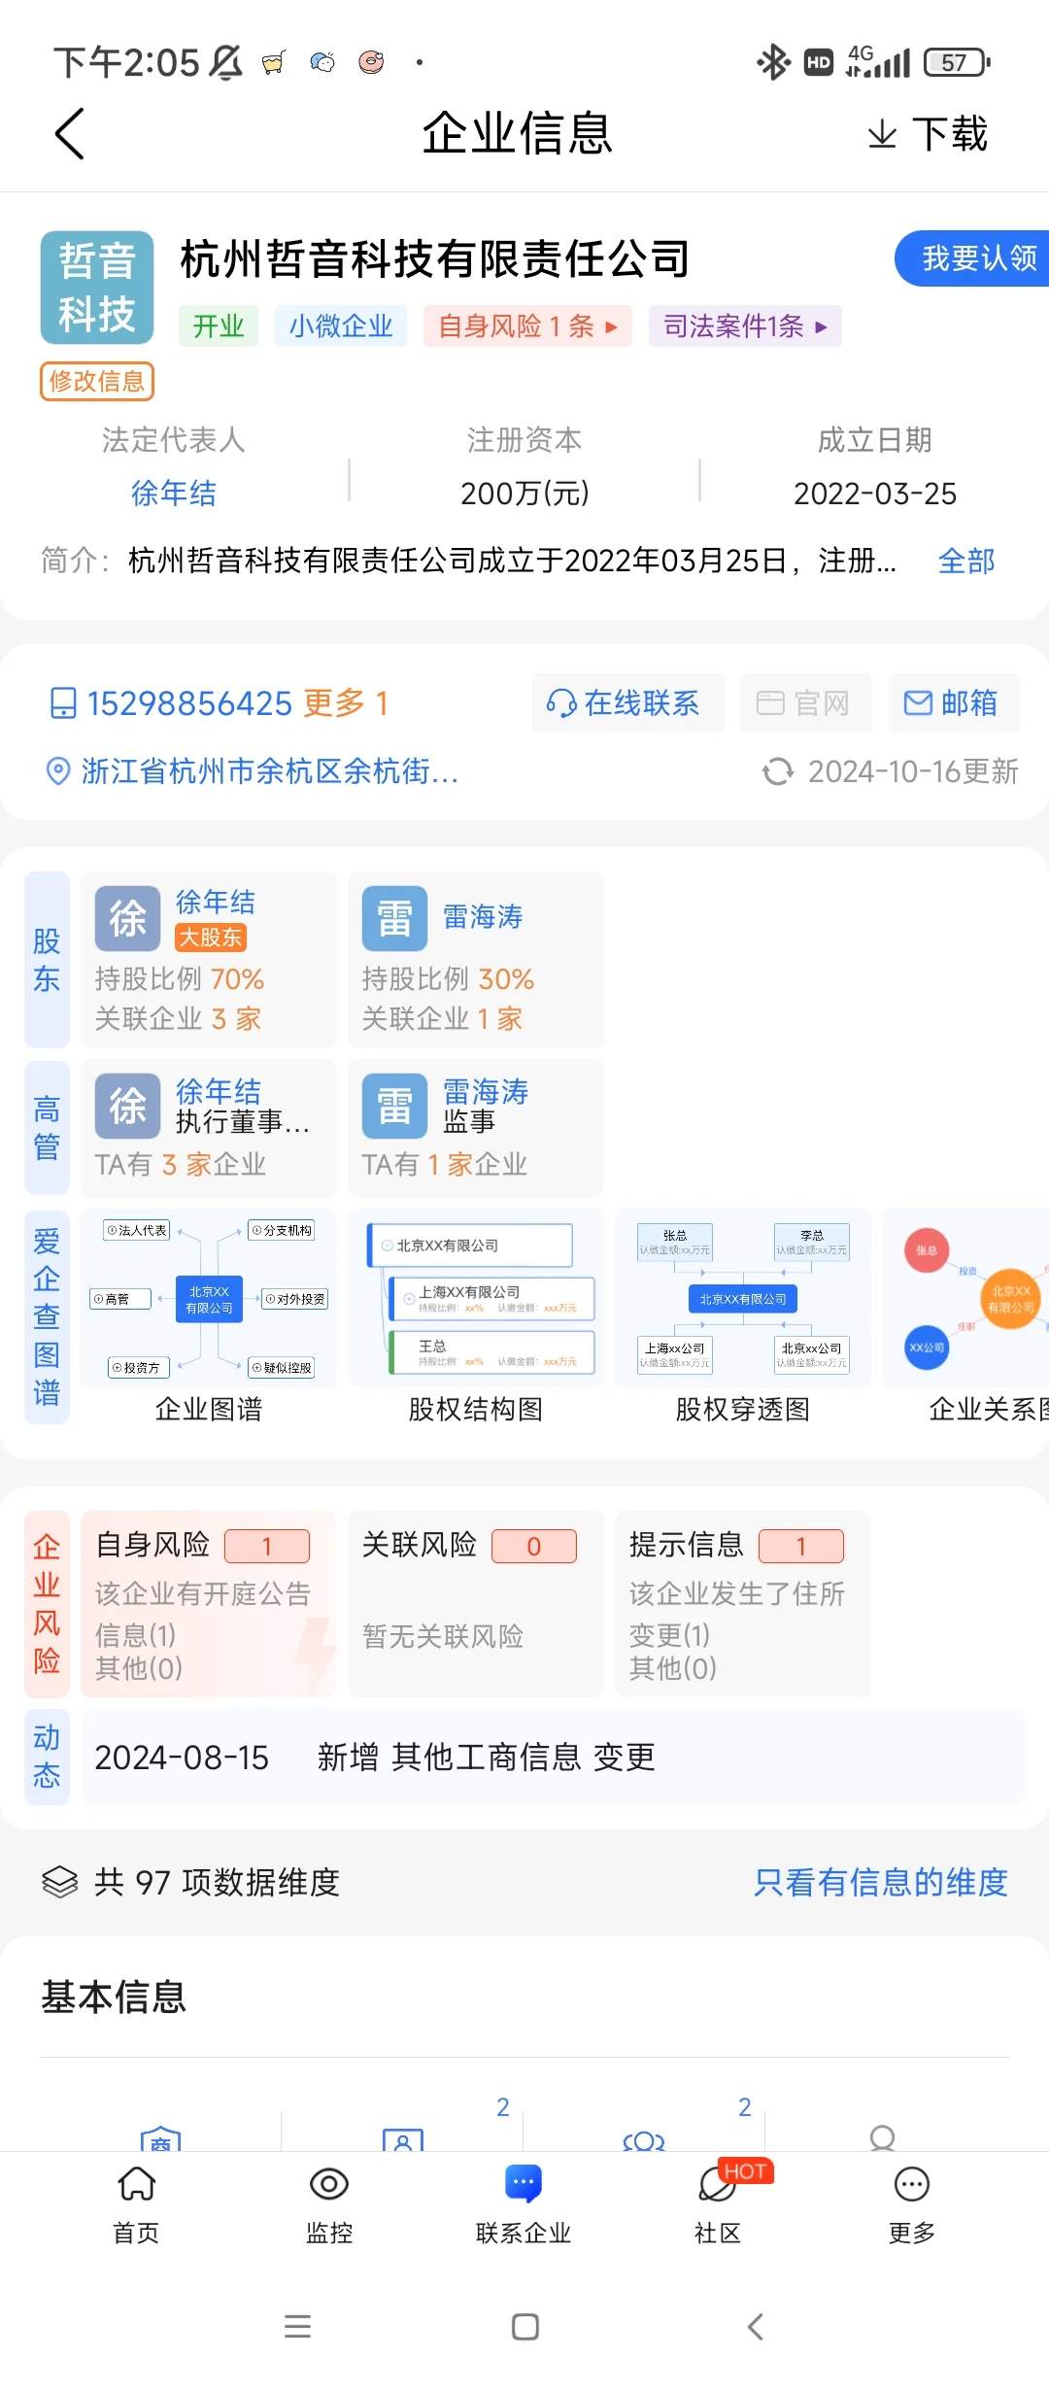Open the 高管 executives section label

pyautogui.click(x=47, y=1128)
